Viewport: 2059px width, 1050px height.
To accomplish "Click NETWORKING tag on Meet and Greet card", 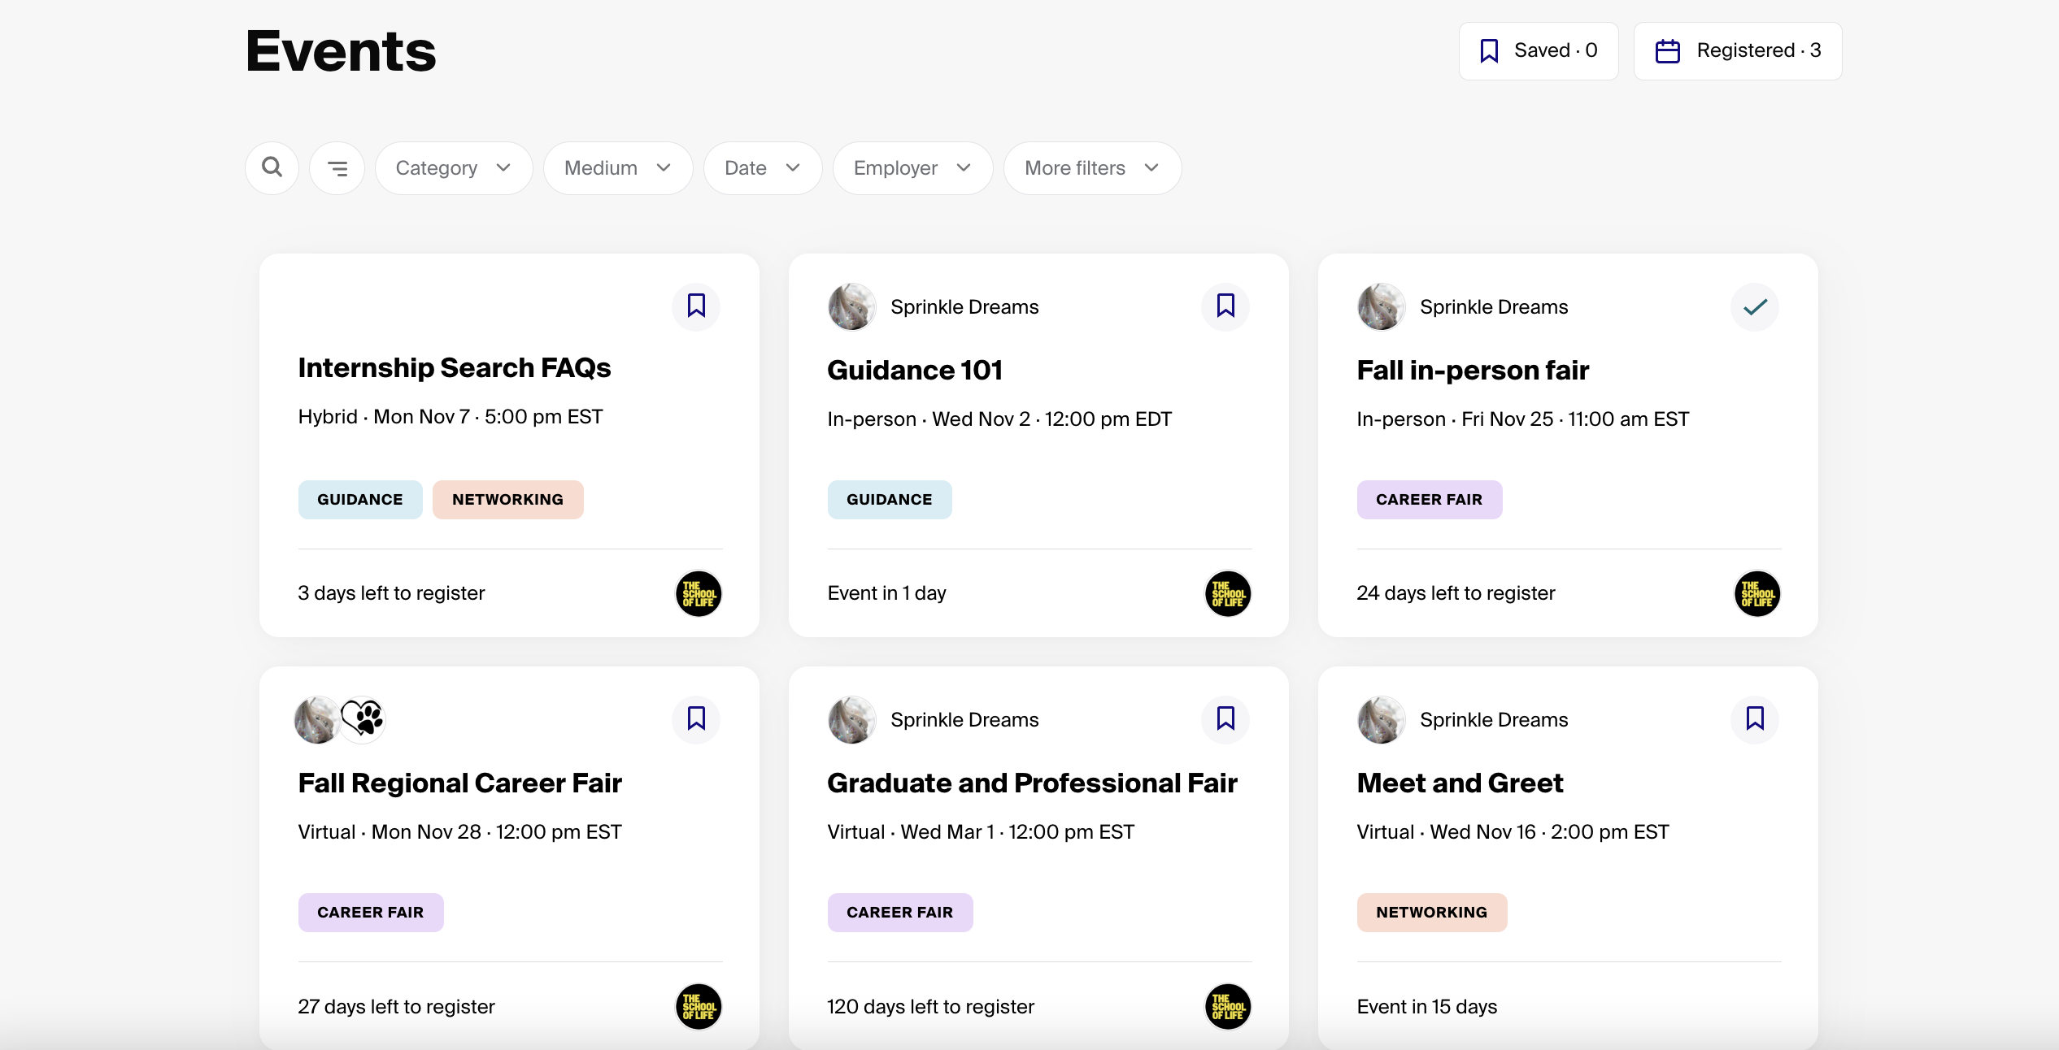I will click(x=1432, y=913).
